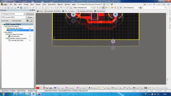Click the Mask Level button
The image size is (171, 96).
[x=160, y=88]
